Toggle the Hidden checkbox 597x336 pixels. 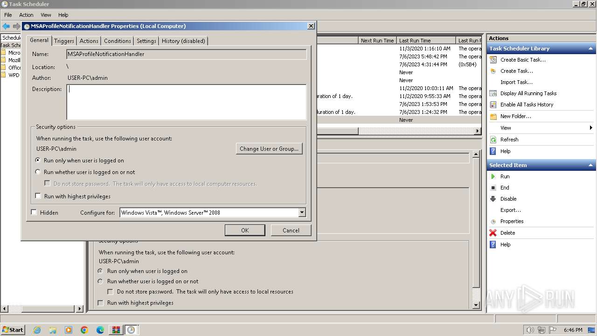(x=34, y=212)
